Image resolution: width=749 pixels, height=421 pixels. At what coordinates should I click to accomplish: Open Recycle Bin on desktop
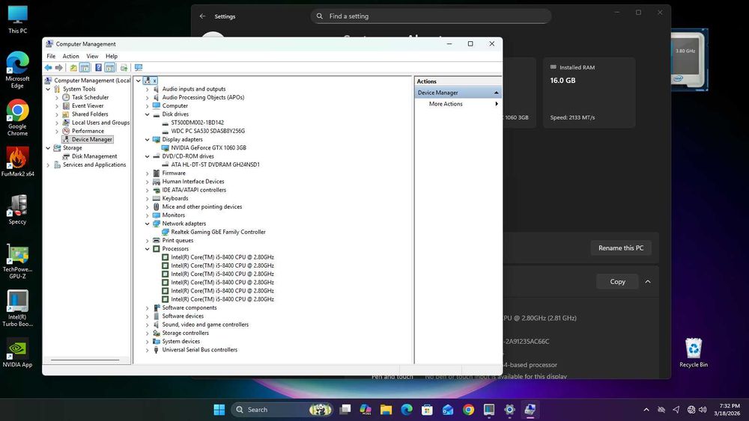694,352
